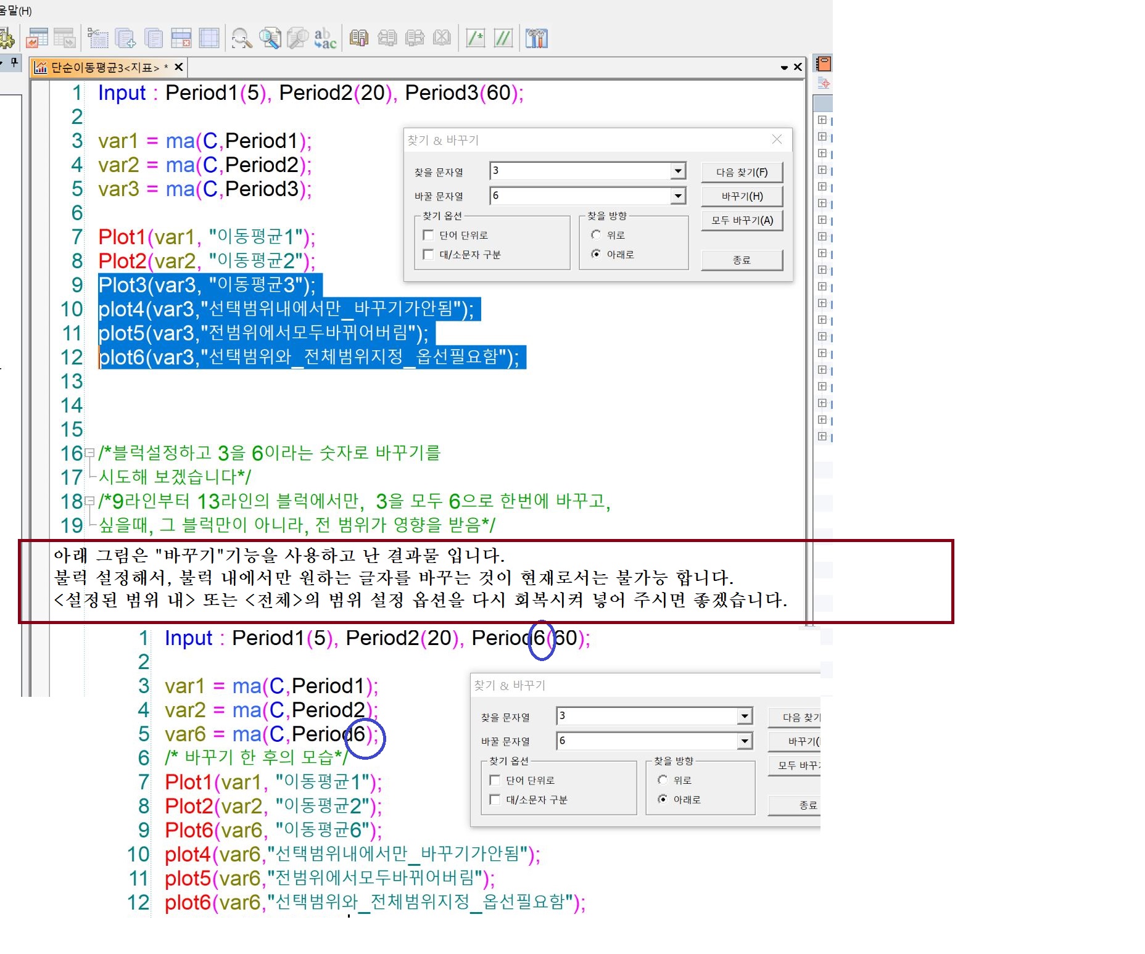
Task: Click the line comment (//) toolbar icon
Action: click(503, 38)
